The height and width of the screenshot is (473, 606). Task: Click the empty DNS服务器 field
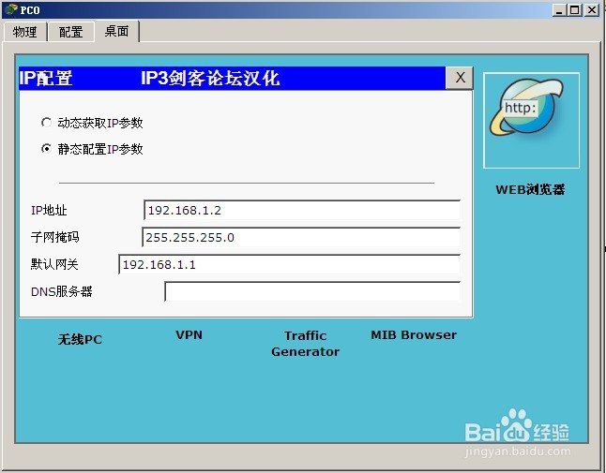coord(312,291)
